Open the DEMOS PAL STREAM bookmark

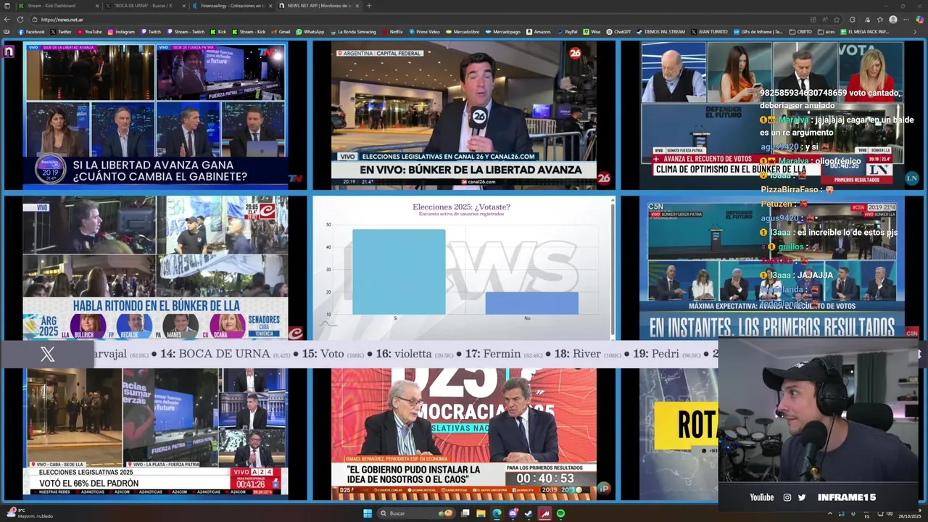[660, 32]
